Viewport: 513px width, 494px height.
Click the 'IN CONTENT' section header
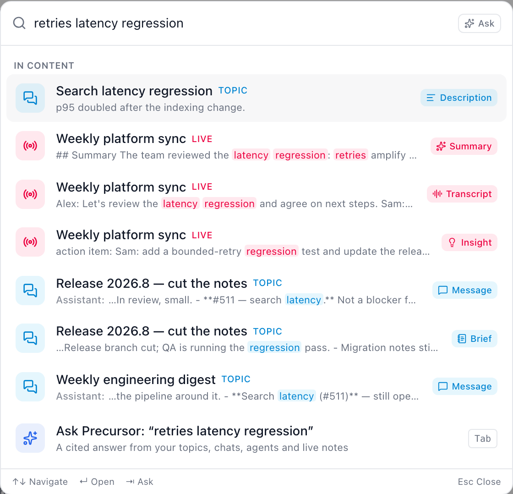[44, 66]
